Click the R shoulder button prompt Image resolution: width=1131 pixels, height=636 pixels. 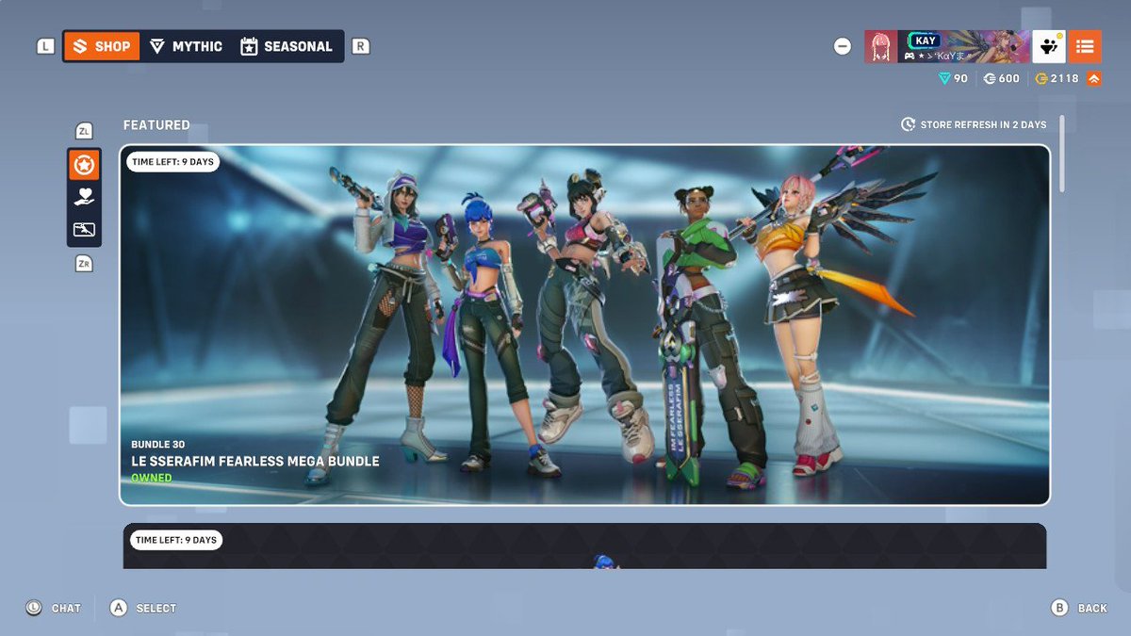360,46
